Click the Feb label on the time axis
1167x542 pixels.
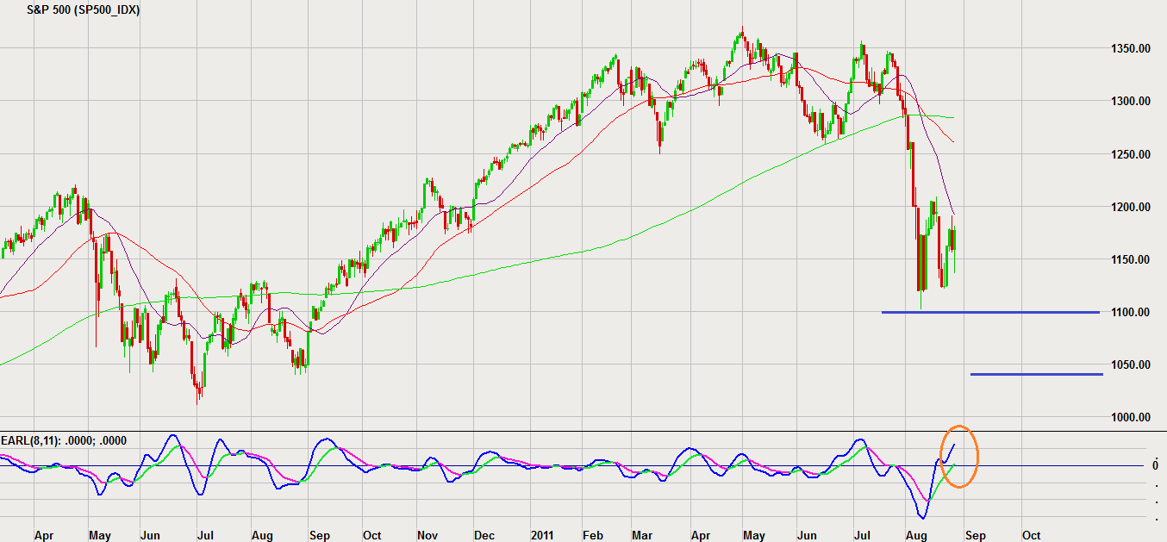click(x=592, y=535)
